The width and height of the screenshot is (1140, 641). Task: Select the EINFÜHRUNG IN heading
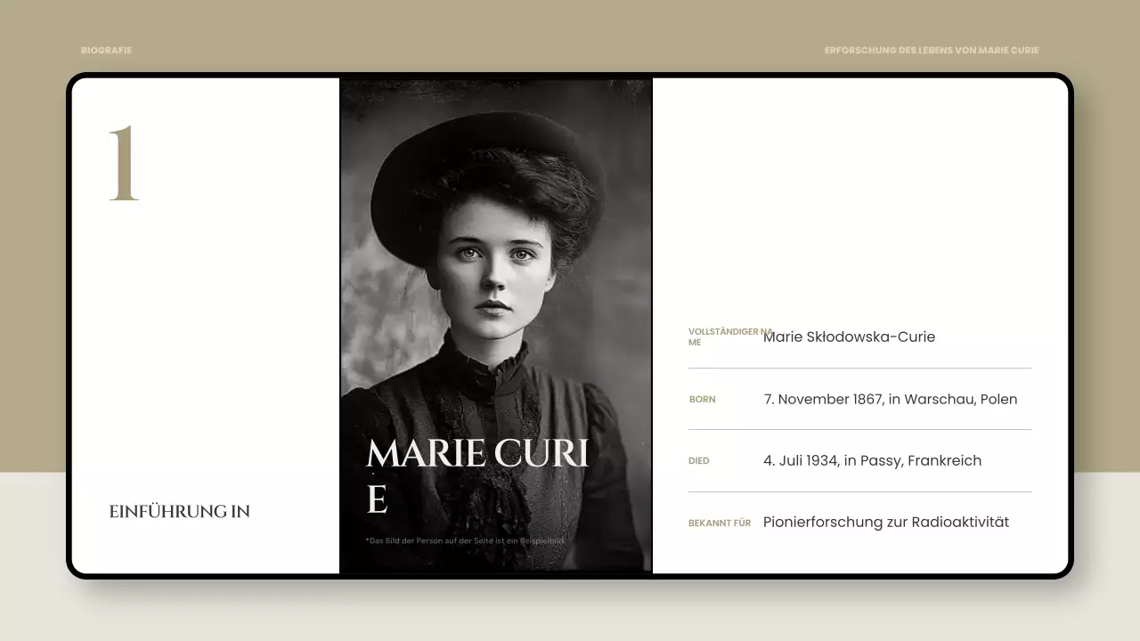[179, 511]
